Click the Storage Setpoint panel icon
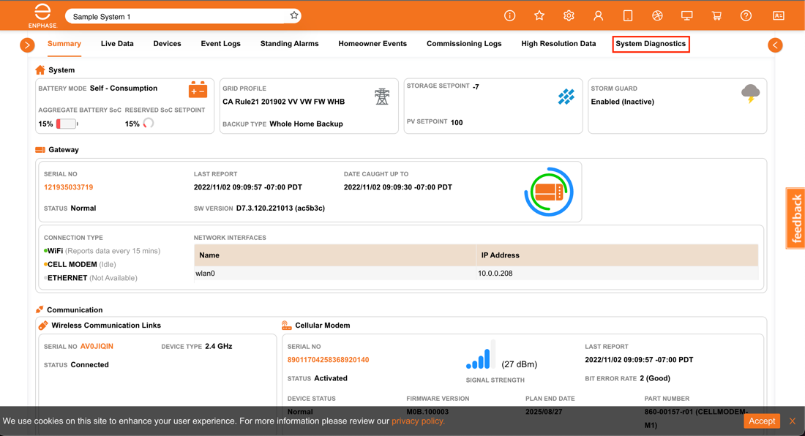The width and height of the screenshot is (805, 436). point(566,95)
